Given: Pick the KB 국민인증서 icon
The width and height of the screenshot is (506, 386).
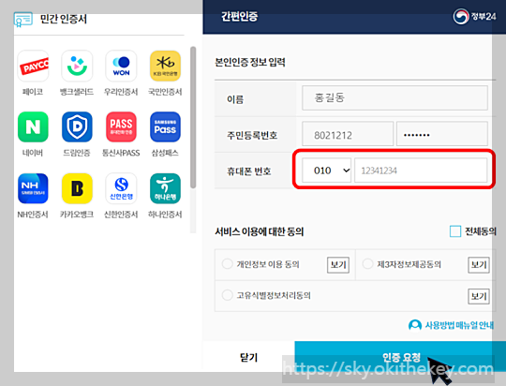Looking at the screenshot, I should click(x=165, y=66).
